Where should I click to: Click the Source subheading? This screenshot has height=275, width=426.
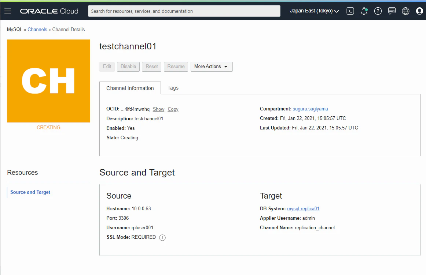tap(119, 196)
